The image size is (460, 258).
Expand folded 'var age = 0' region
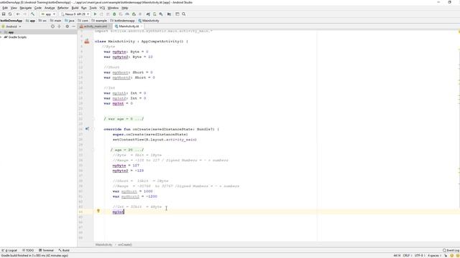tap(124, 119)
